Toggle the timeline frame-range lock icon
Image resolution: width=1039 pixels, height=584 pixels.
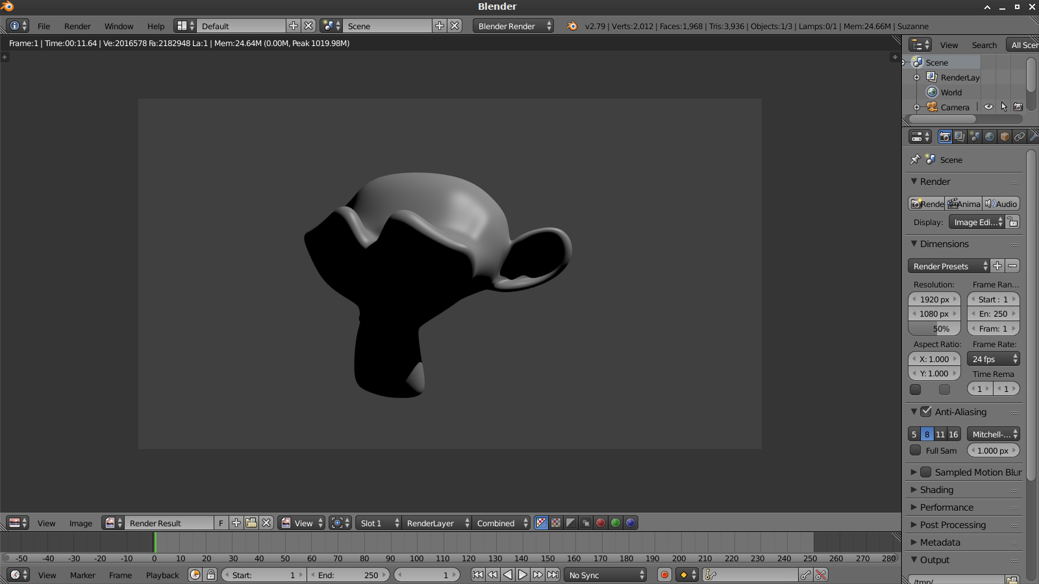[x=210, y=575]
